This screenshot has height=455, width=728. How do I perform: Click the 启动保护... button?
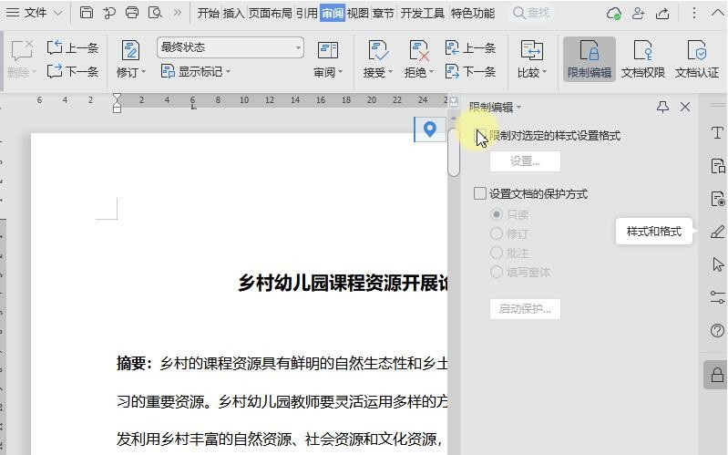coord(525,308)
